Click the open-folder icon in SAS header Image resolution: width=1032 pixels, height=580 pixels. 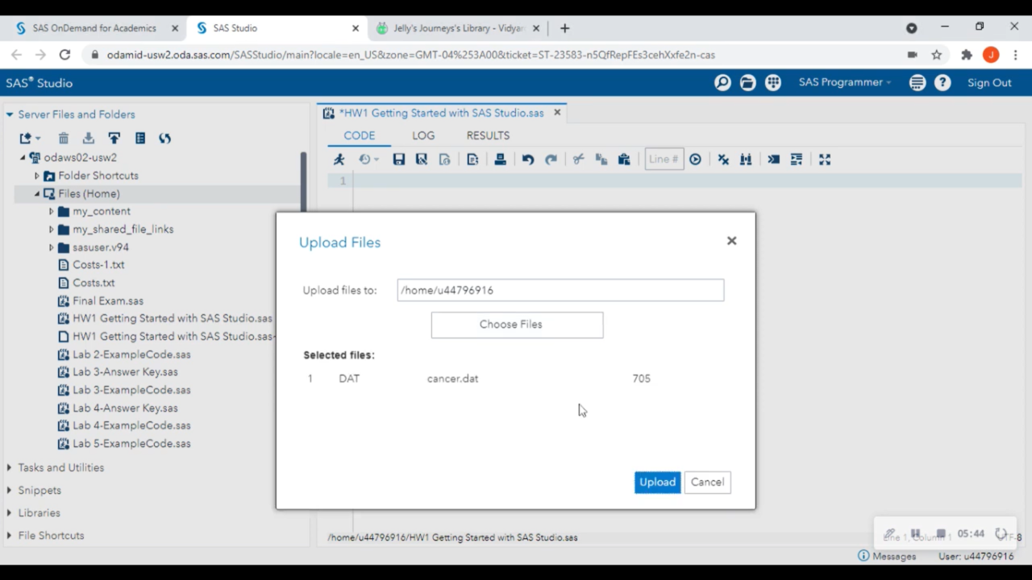pos(748,82)
